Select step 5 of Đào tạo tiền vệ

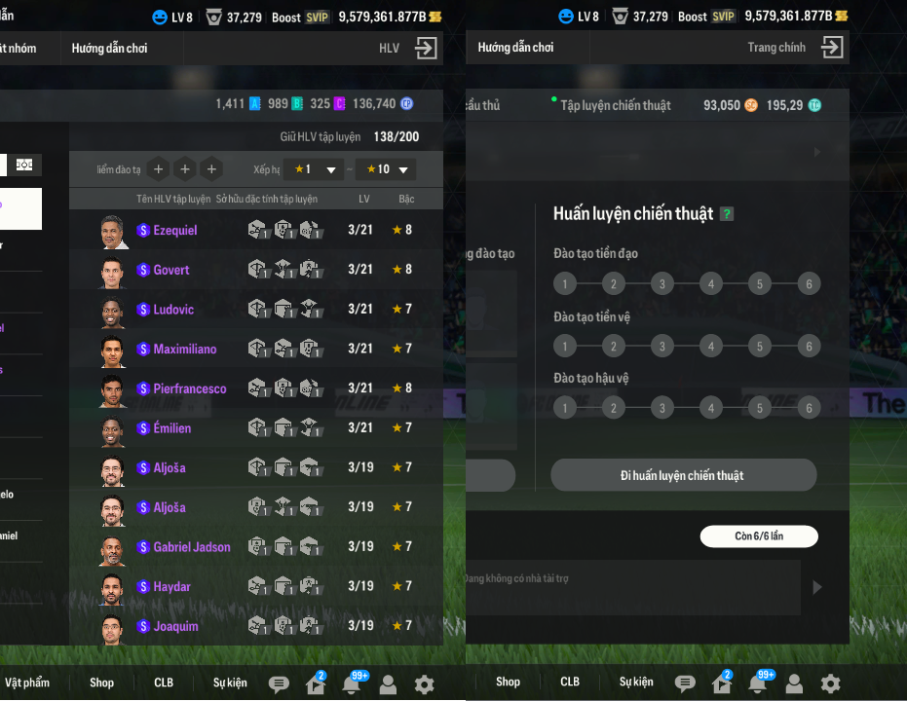pos(760,347)
